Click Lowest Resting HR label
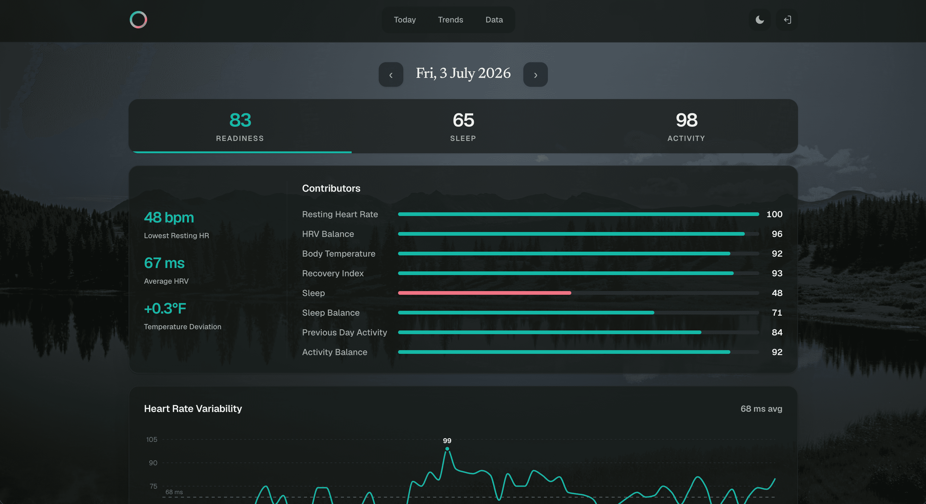The image size is (926, 504). coord(177,236)
